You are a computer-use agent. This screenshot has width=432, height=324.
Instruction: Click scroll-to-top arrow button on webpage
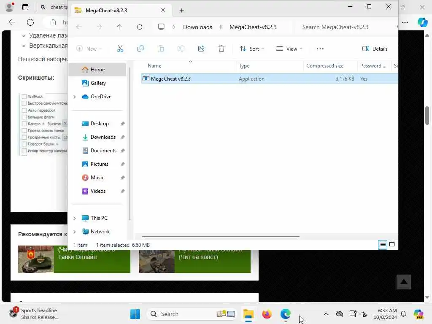coord(404,282)
